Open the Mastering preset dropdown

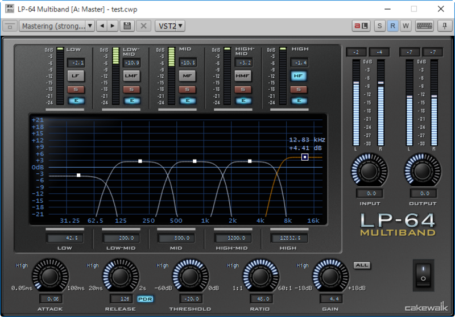(56, 26)
